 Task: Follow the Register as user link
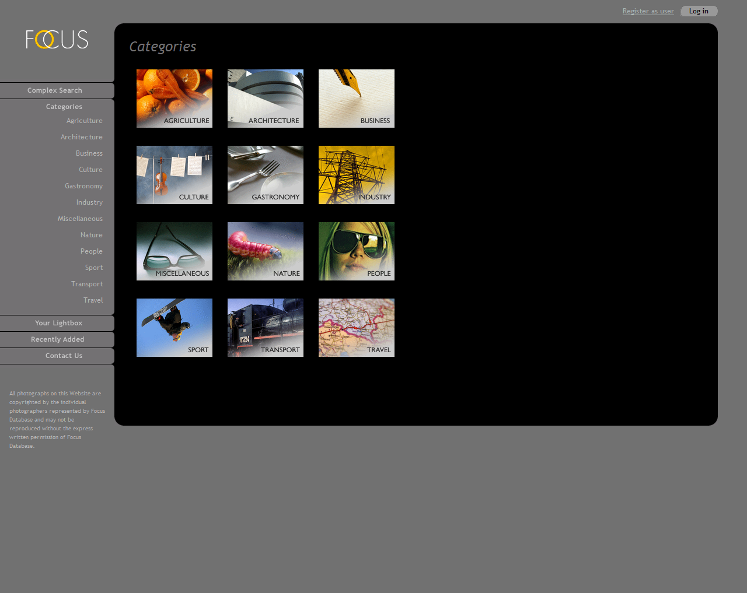(x=648, y=11)
